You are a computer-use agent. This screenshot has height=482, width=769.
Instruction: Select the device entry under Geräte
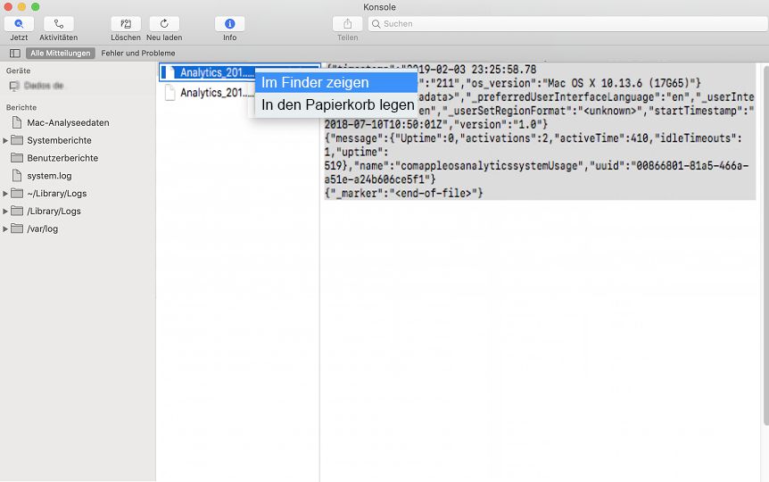(x=37, y=86)
